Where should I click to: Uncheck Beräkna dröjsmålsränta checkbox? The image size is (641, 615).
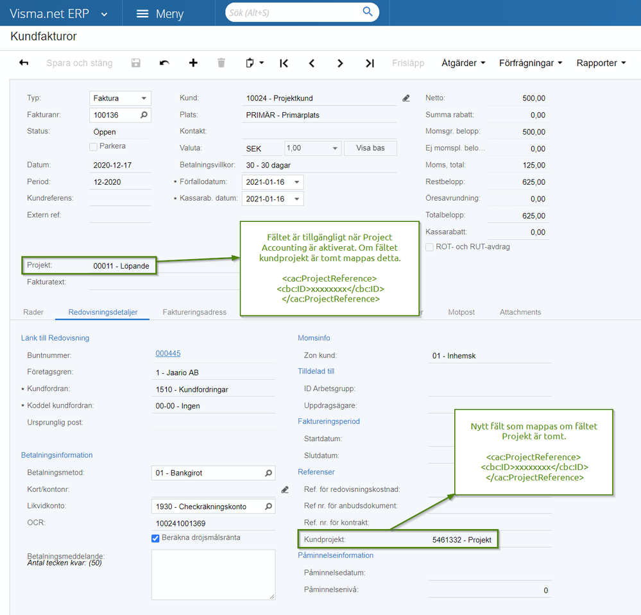[155, 538]
